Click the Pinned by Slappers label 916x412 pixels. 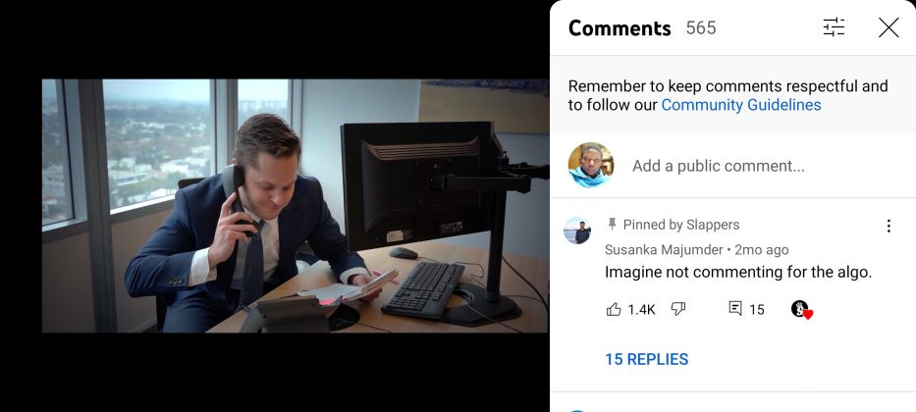click(681, 225)
